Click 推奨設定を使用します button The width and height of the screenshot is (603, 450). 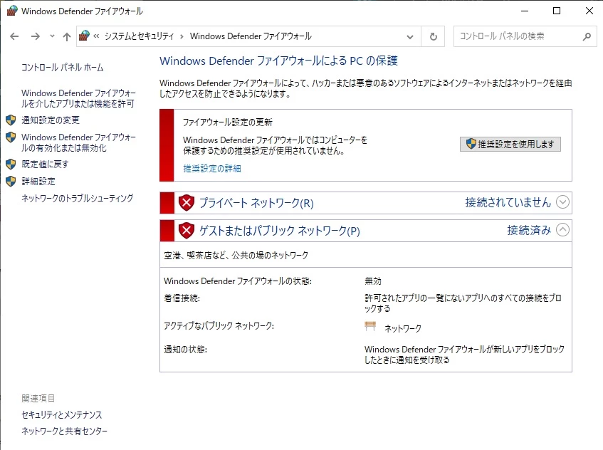tap(510, 145)
